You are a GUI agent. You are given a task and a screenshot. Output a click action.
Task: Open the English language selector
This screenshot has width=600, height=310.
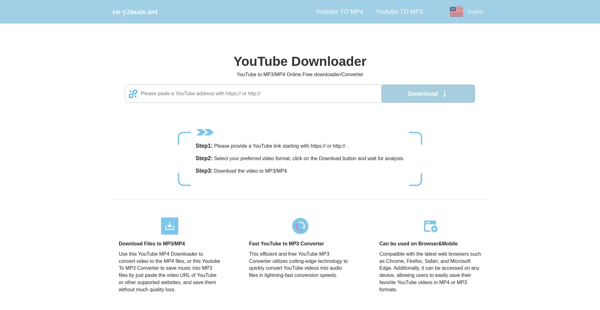[475, 12]
